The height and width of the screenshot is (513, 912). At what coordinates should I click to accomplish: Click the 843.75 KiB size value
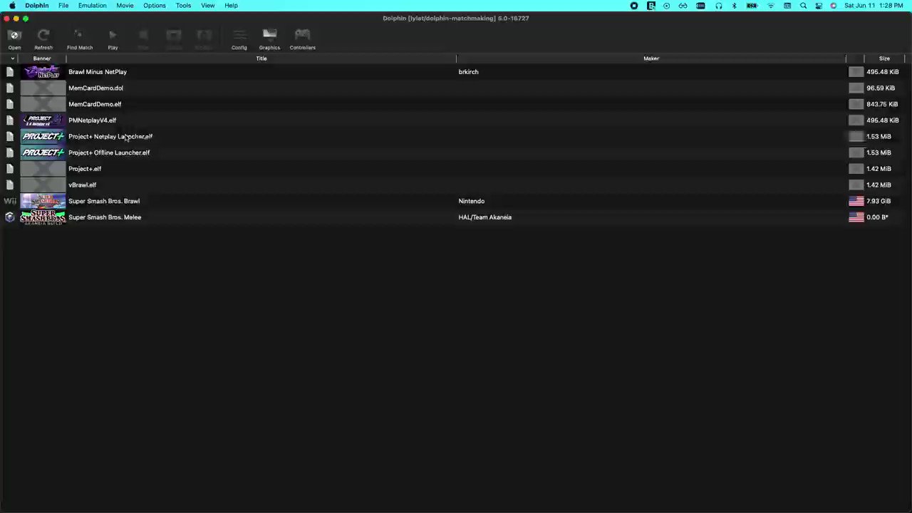point(883,104)
